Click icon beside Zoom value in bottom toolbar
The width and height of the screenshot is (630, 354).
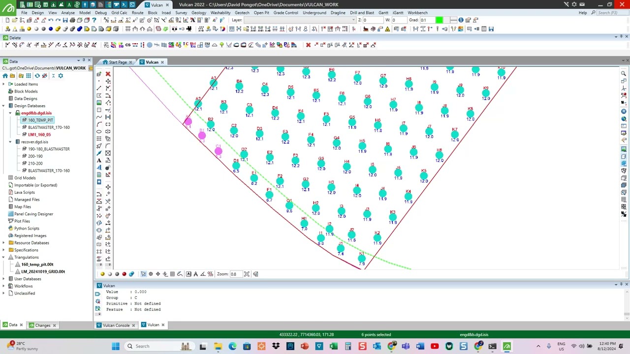click(247, 274)
